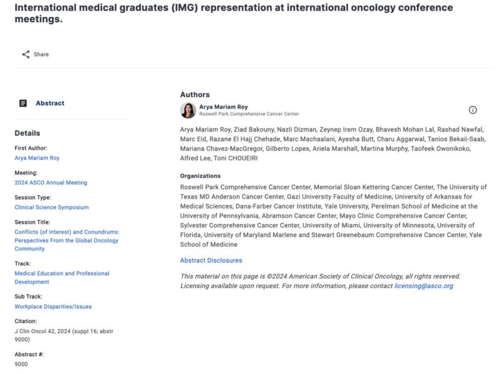Click the page title about IMG representation
This screenshot has width=501, height=377.
click(x=234, y=13)
